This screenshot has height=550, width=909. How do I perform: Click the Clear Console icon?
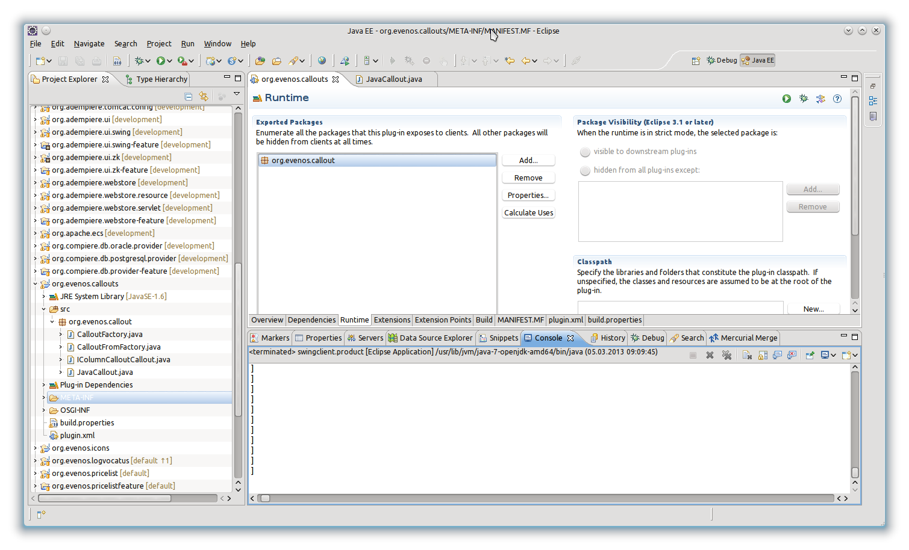pyautogui.click(x=747, y=355)
